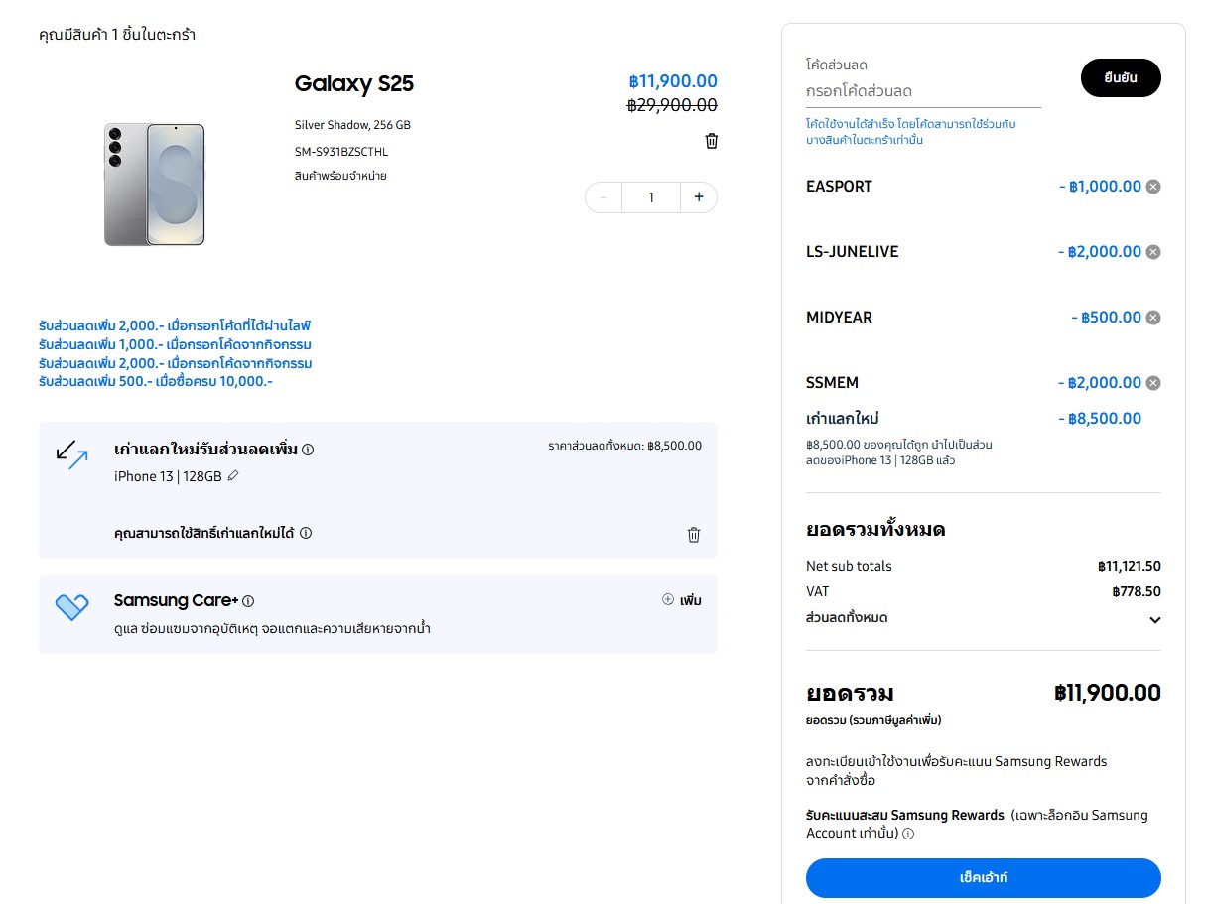Confirm the promo code with ยืนยัน
This screenshot has width=1206, height=904.
1121,77
